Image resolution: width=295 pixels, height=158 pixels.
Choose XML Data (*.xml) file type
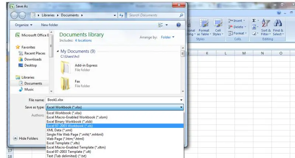click(115, 130)
